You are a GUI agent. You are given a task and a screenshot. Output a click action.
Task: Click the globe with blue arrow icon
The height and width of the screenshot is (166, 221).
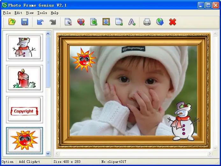[160, 22]
